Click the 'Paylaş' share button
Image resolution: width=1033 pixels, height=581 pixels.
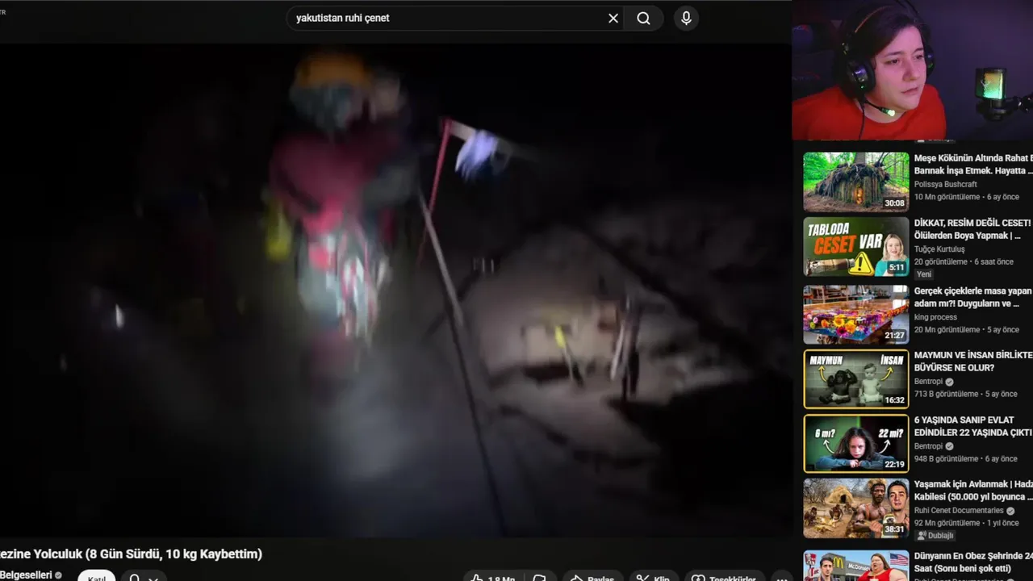click(592, 577)
